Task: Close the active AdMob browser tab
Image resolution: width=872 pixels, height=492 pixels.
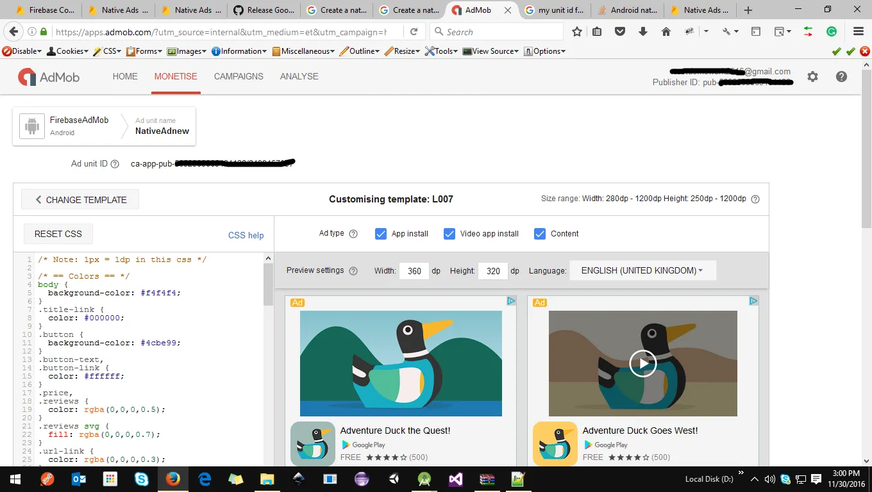Action: pos(508,10)
